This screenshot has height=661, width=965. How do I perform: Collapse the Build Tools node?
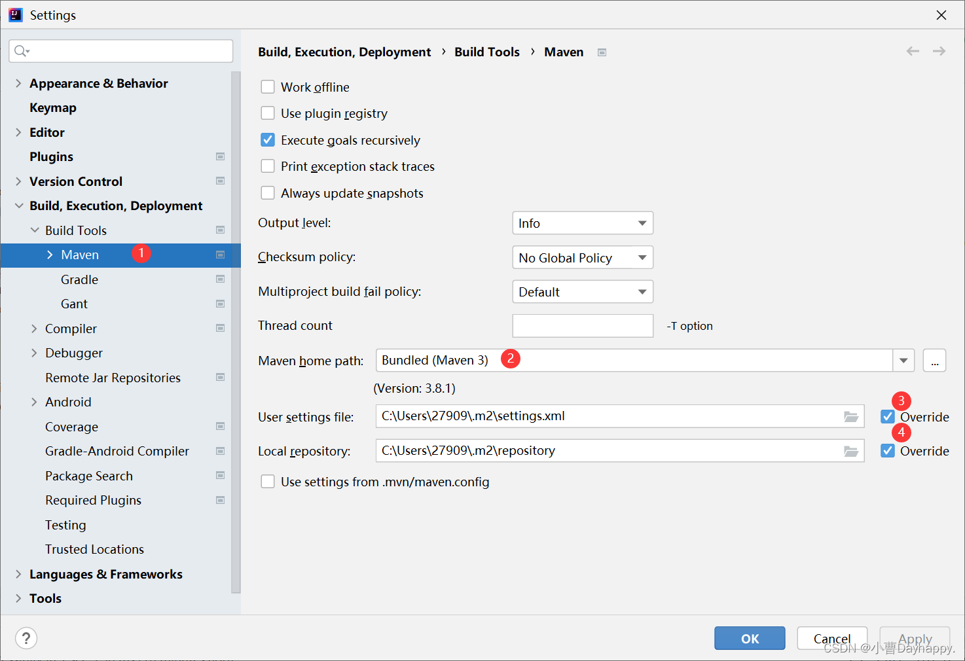[35, 230]
